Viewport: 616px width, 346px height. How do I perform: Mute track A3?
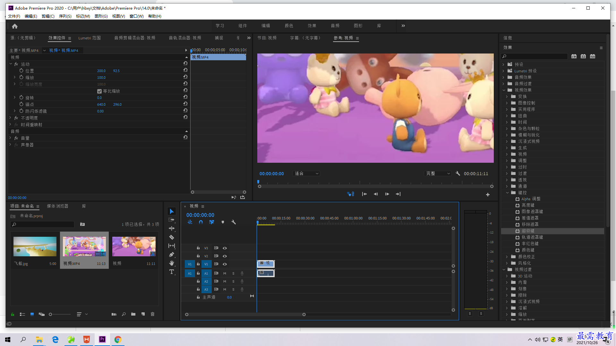point(225,289)
